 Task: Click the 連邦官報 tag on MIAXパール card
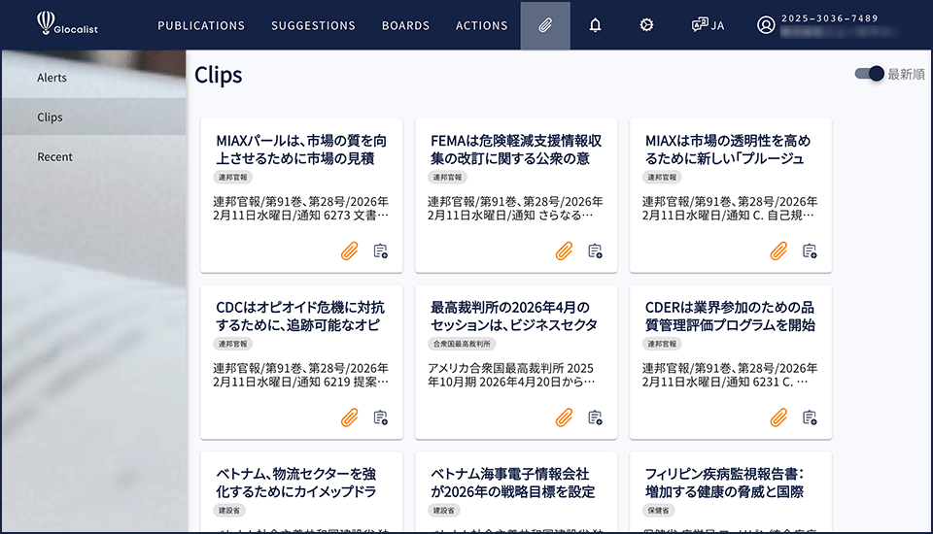coord(232,178)
